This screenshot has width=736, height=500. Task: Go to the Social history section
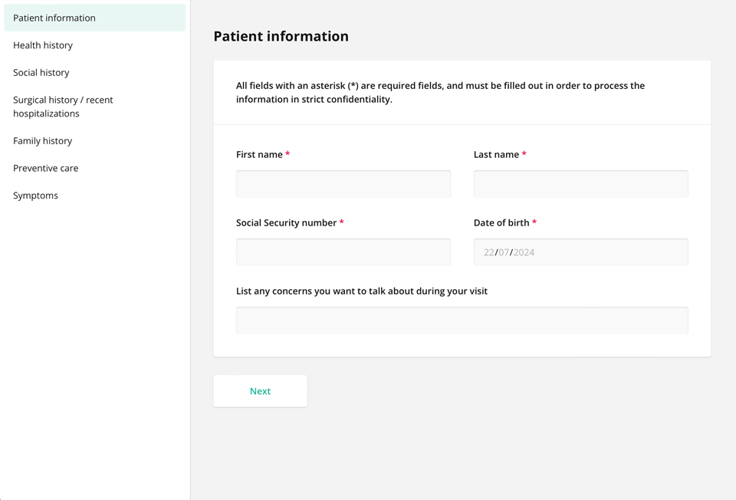[x=41, y=73]
